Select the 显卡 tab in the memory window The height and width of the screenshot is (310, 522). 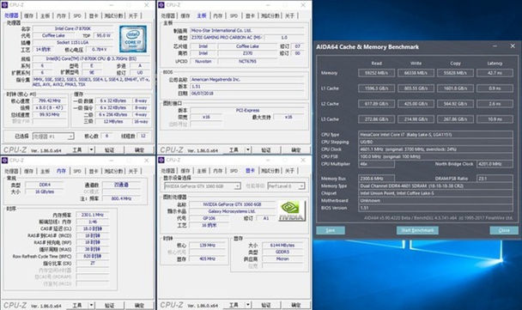[94, 171]
